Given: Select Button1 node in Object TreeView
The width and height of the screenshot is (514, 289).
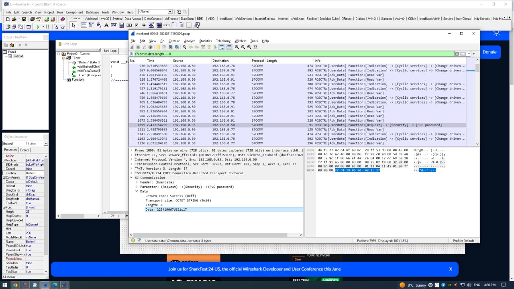Looking at the screenshot, I should click(x=18, y=56).
